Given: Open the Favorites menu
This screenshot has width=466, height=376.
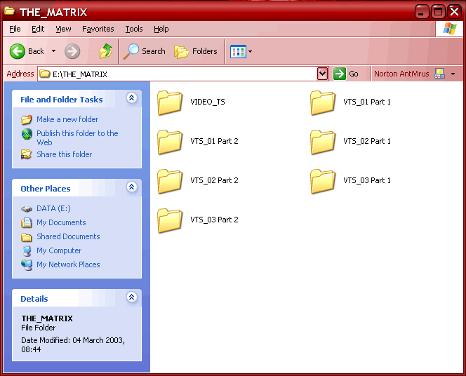Looking at the screenshot, I should point(98,29).
